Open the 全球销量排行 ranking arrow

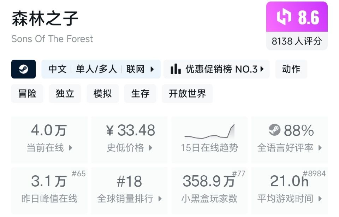[x=160, y=199]
